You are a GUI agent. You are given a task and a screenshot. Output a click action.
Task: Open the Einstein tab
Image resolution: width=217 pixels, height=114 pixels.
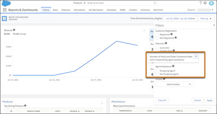click(x=133, y=10)
